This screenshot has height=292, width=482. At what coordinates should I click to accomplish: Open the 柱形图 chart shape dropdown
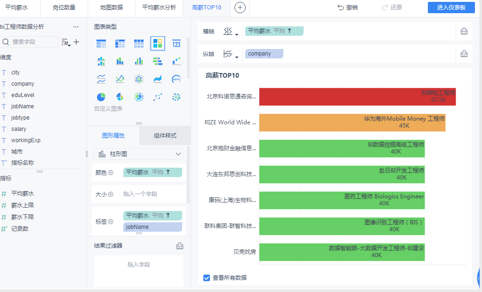coord(139,154)
